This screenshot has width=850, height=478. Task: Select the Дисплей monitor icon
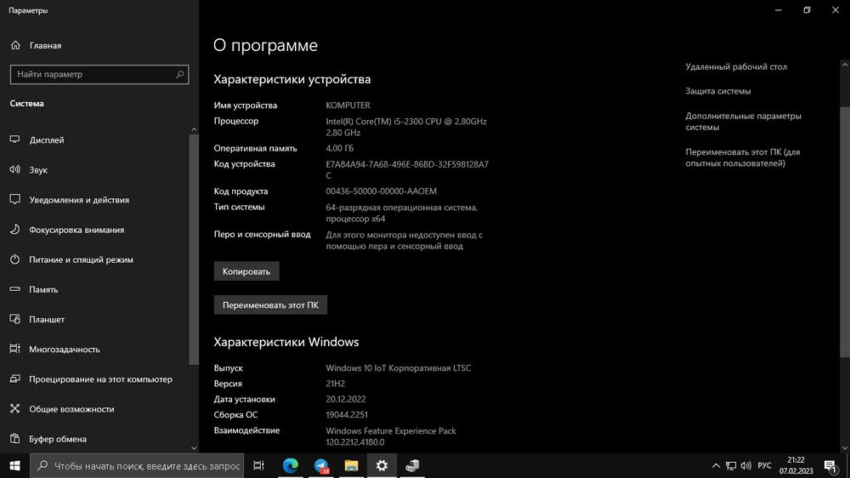(14, 140)
